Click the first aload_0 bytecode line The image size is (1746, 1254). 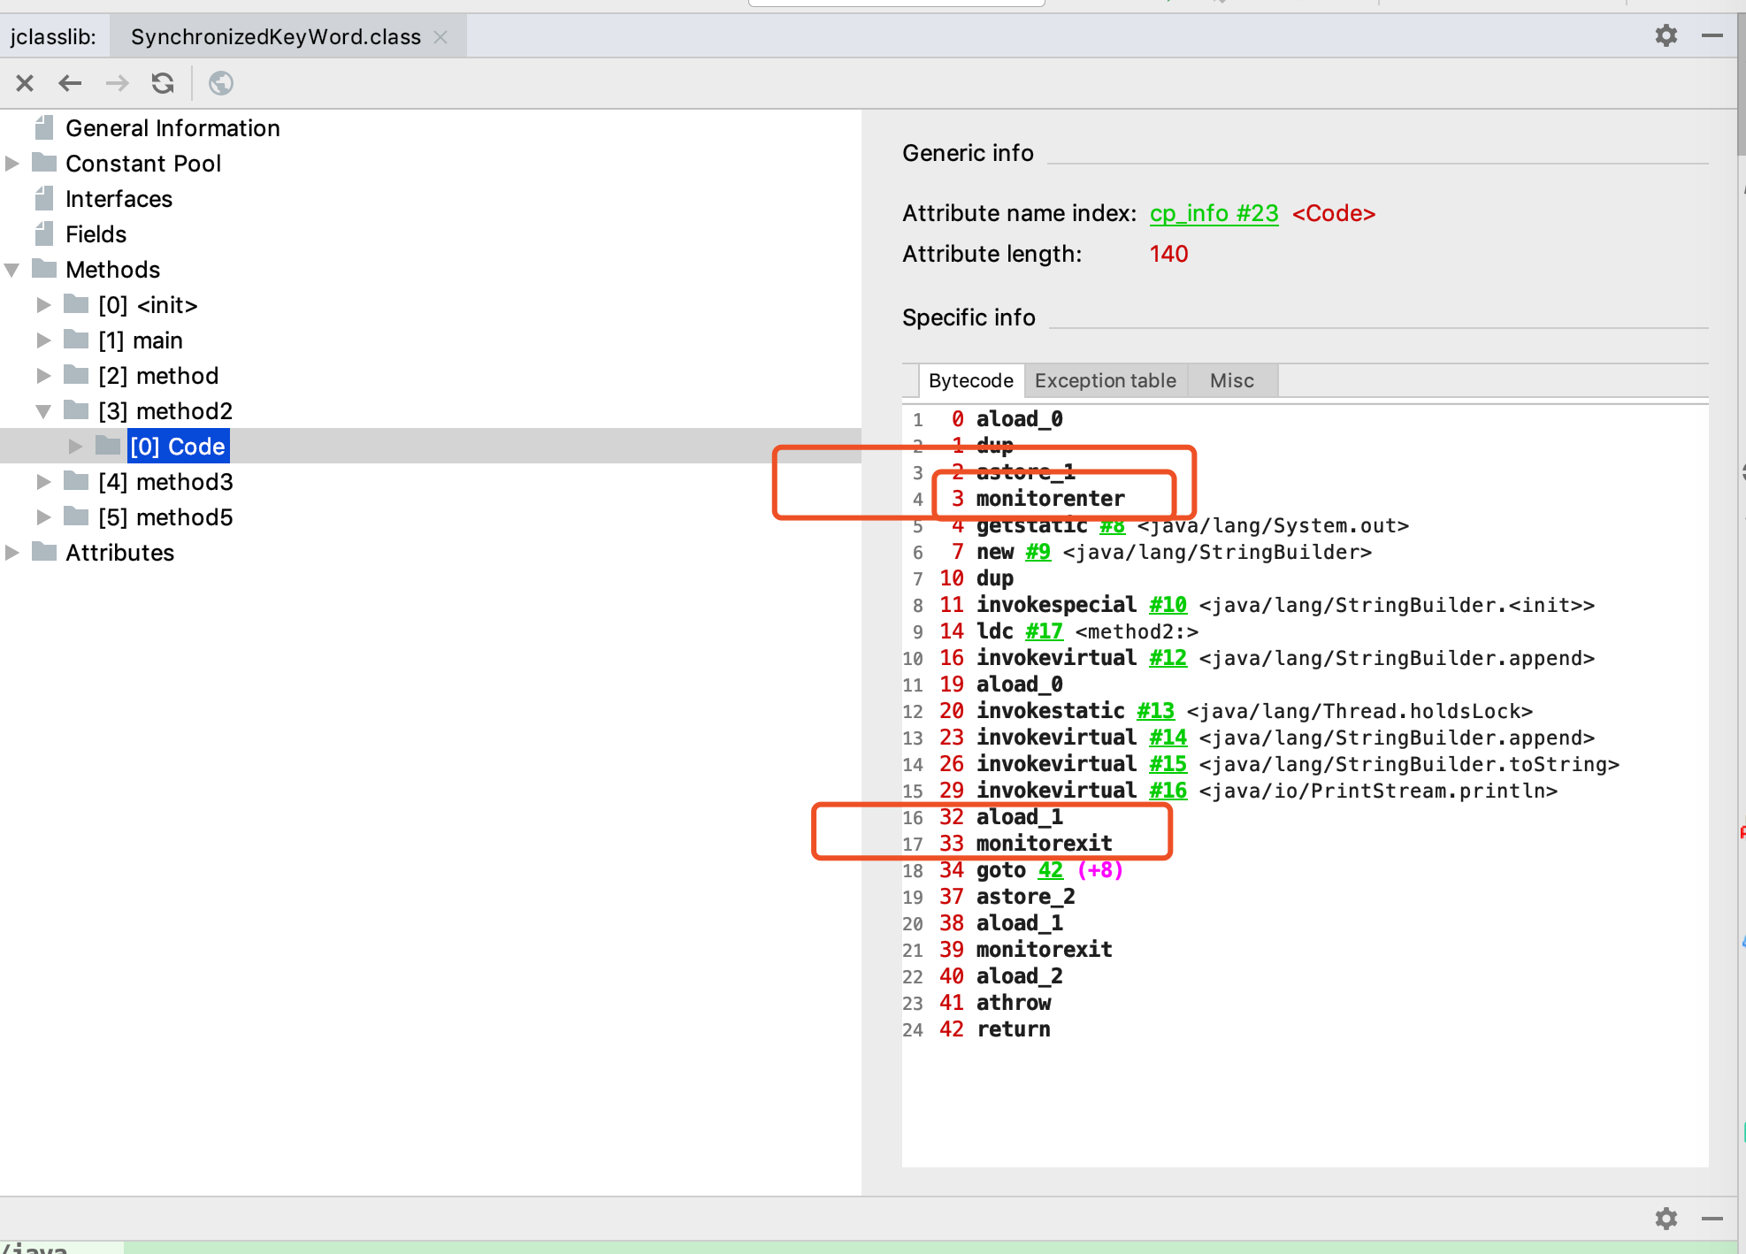(x=1020, y=419)
